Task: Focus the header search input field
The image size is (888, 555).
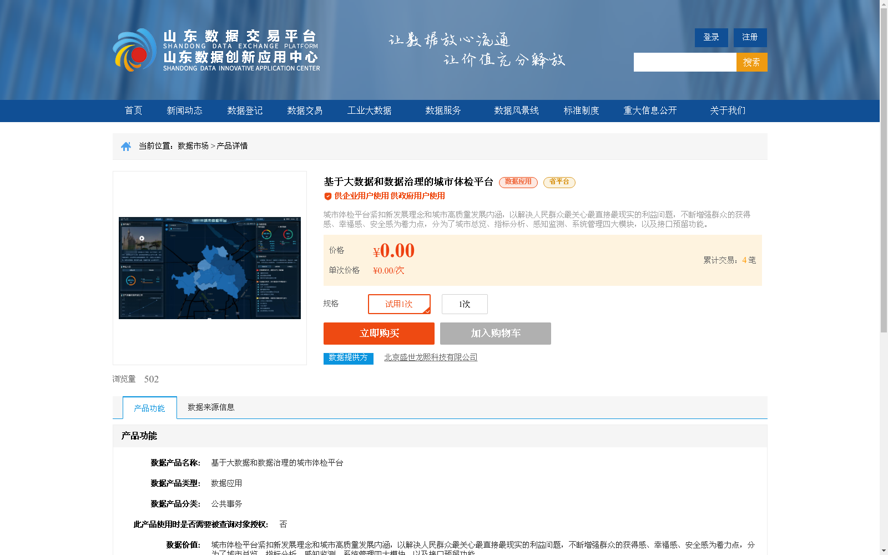Action: (685, 62)
